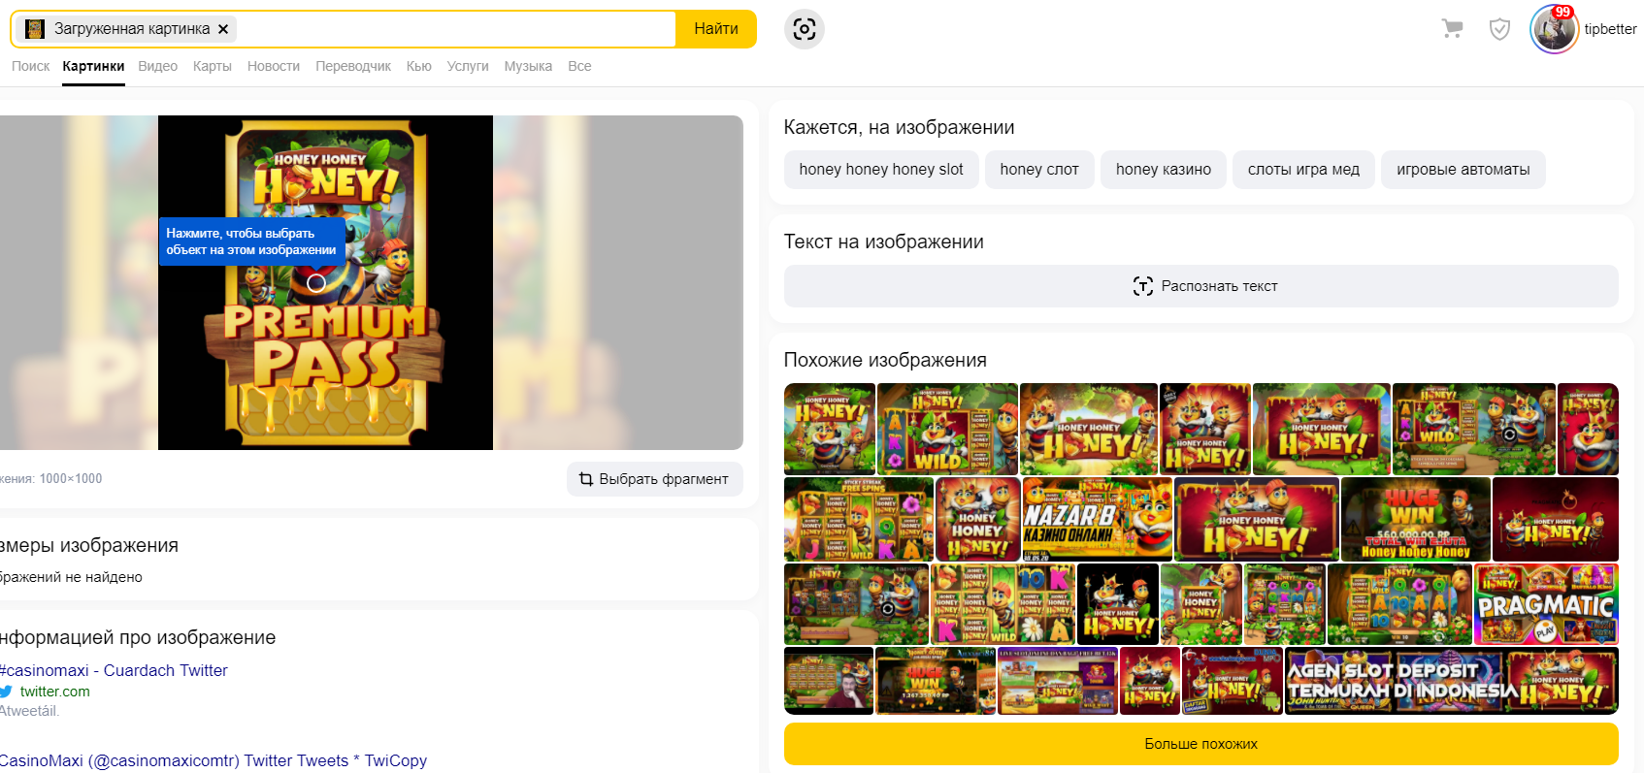Open the tipbetter profile avatar
Screen dimensions: 1644x773
1554,30
